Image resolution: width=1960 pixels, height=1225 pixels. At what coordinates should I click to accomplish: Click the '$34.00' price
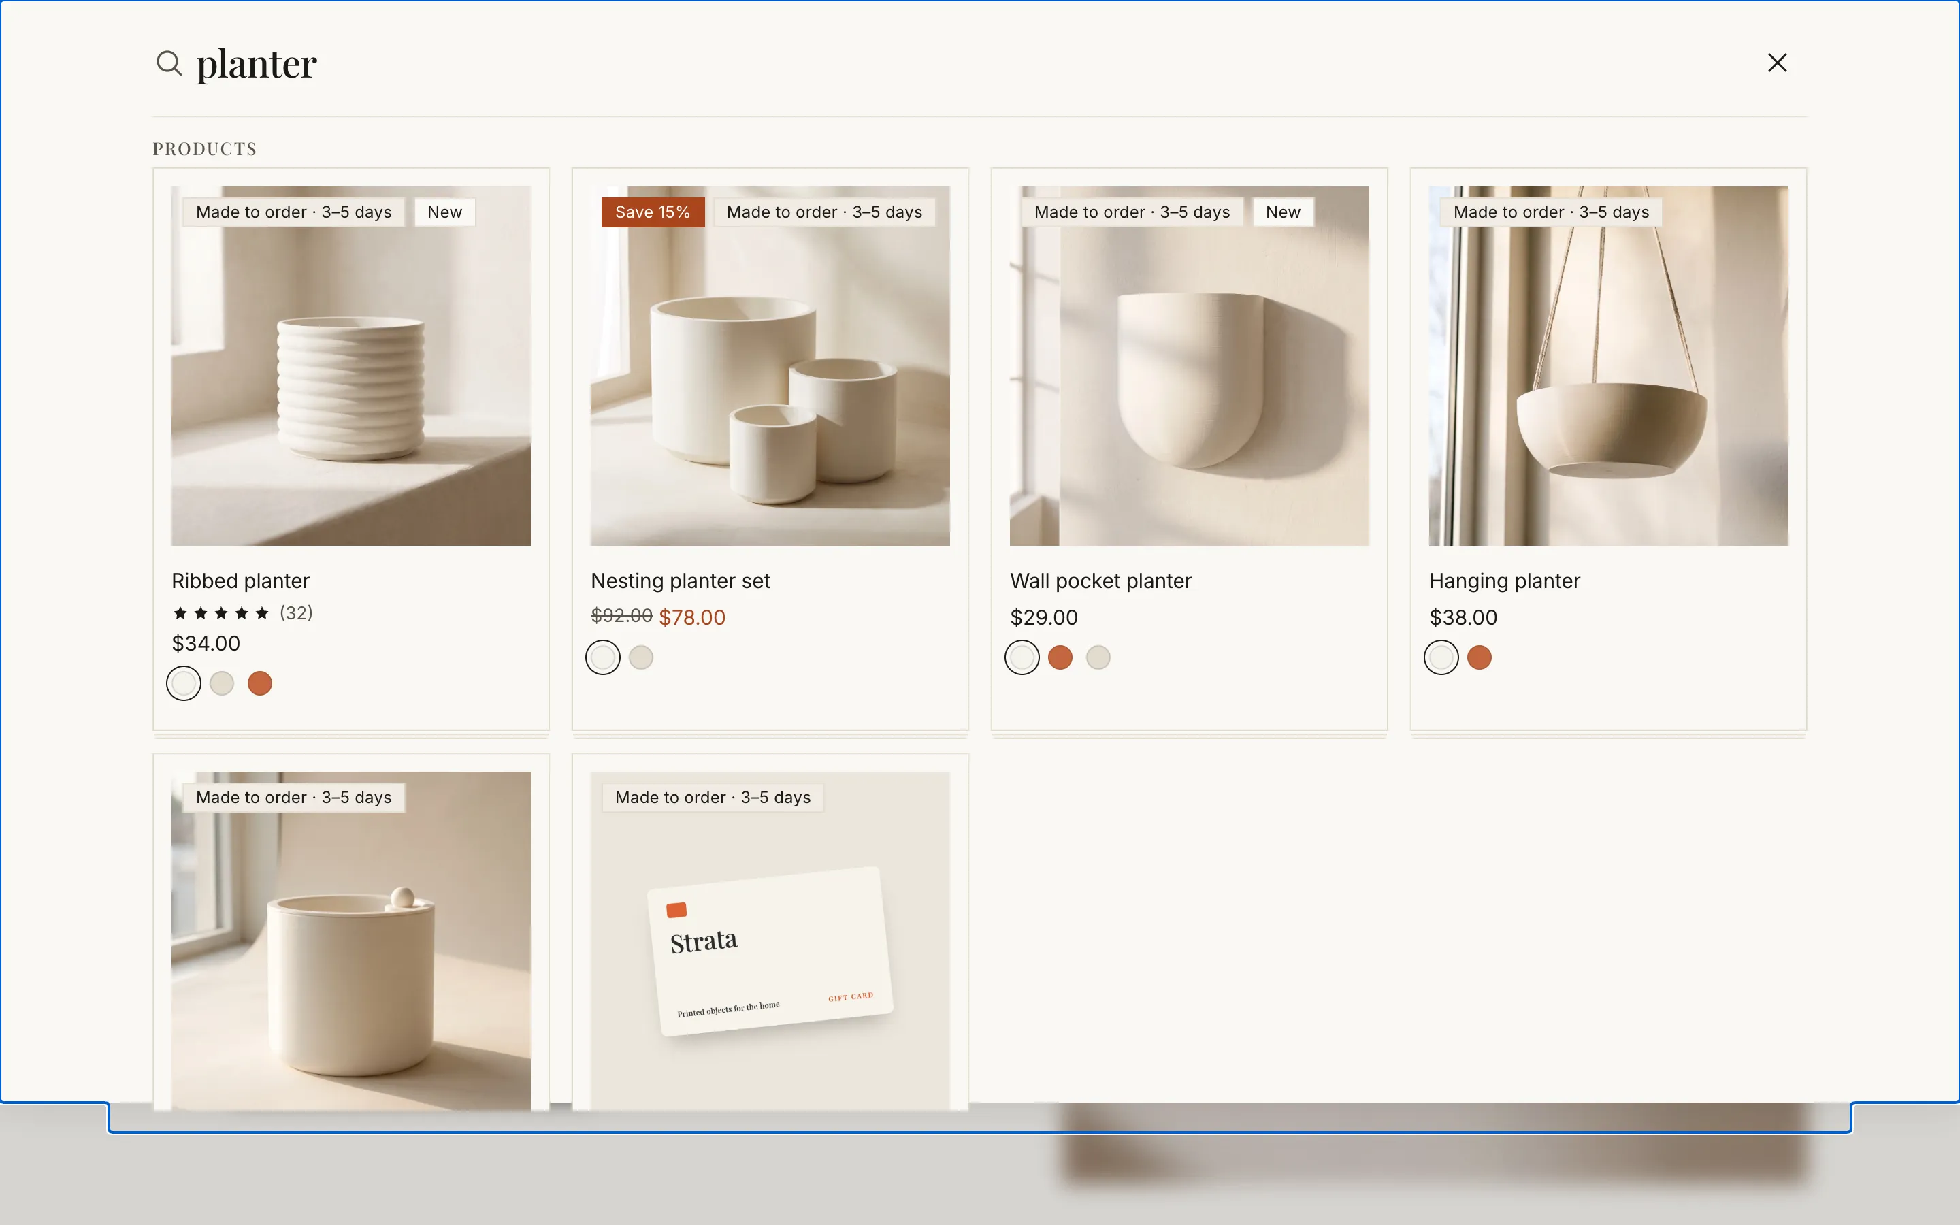206,643
